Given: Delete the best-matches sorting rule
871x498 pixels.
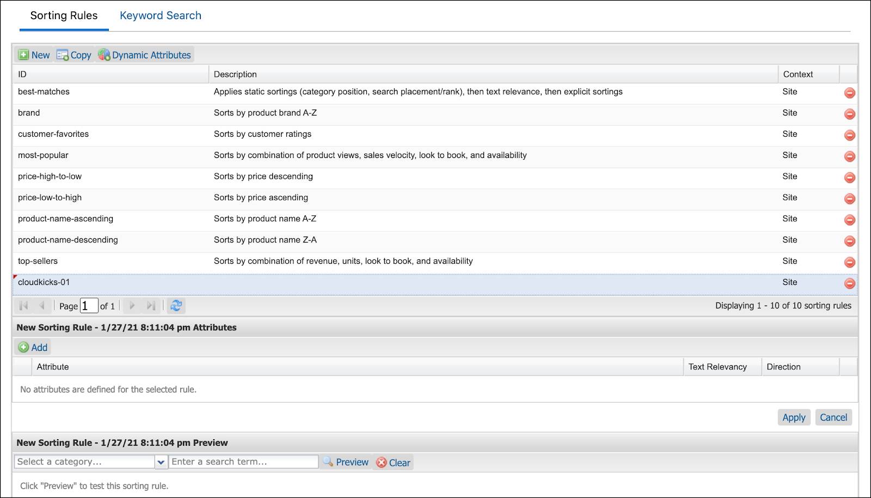Looking at the screenshot, I should pos(849,93).
